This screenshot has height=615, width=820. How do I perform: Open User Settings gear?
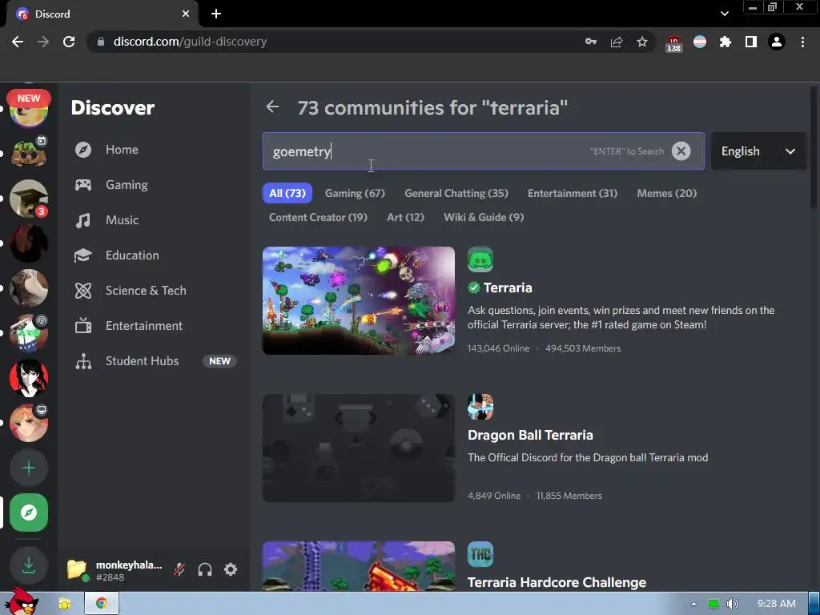click(231, 569)
